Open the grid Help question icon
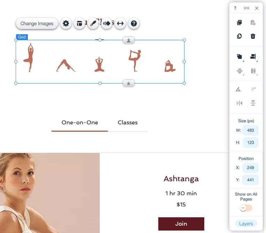The width and height of the screenshot is (266, 233). (134, 23)
